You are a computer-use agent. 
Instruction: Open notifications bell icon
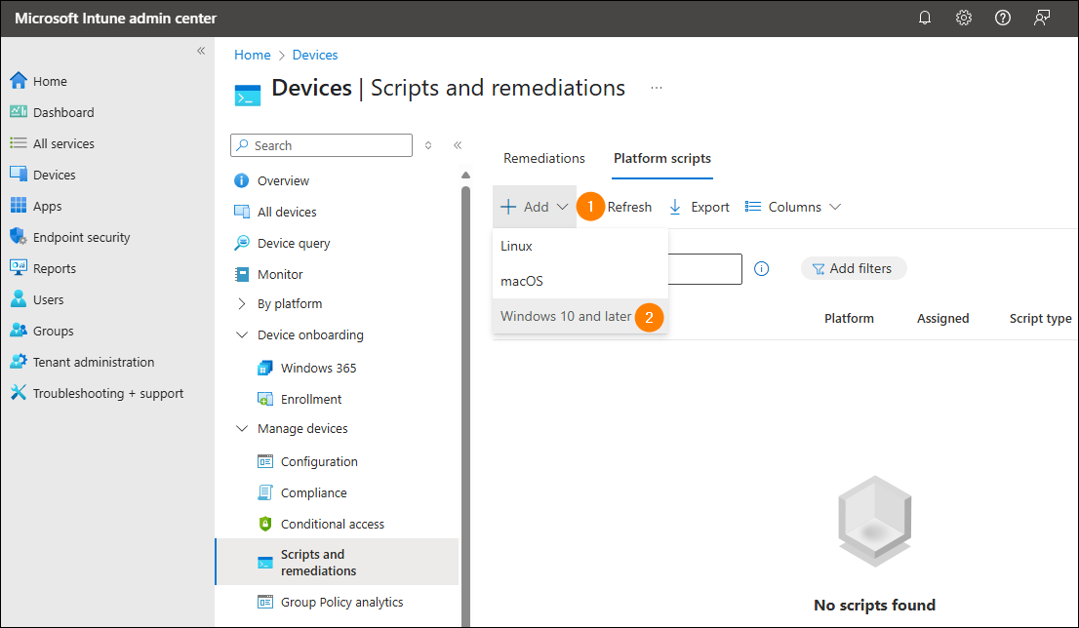pyautogui.click(x=925, y=18)
